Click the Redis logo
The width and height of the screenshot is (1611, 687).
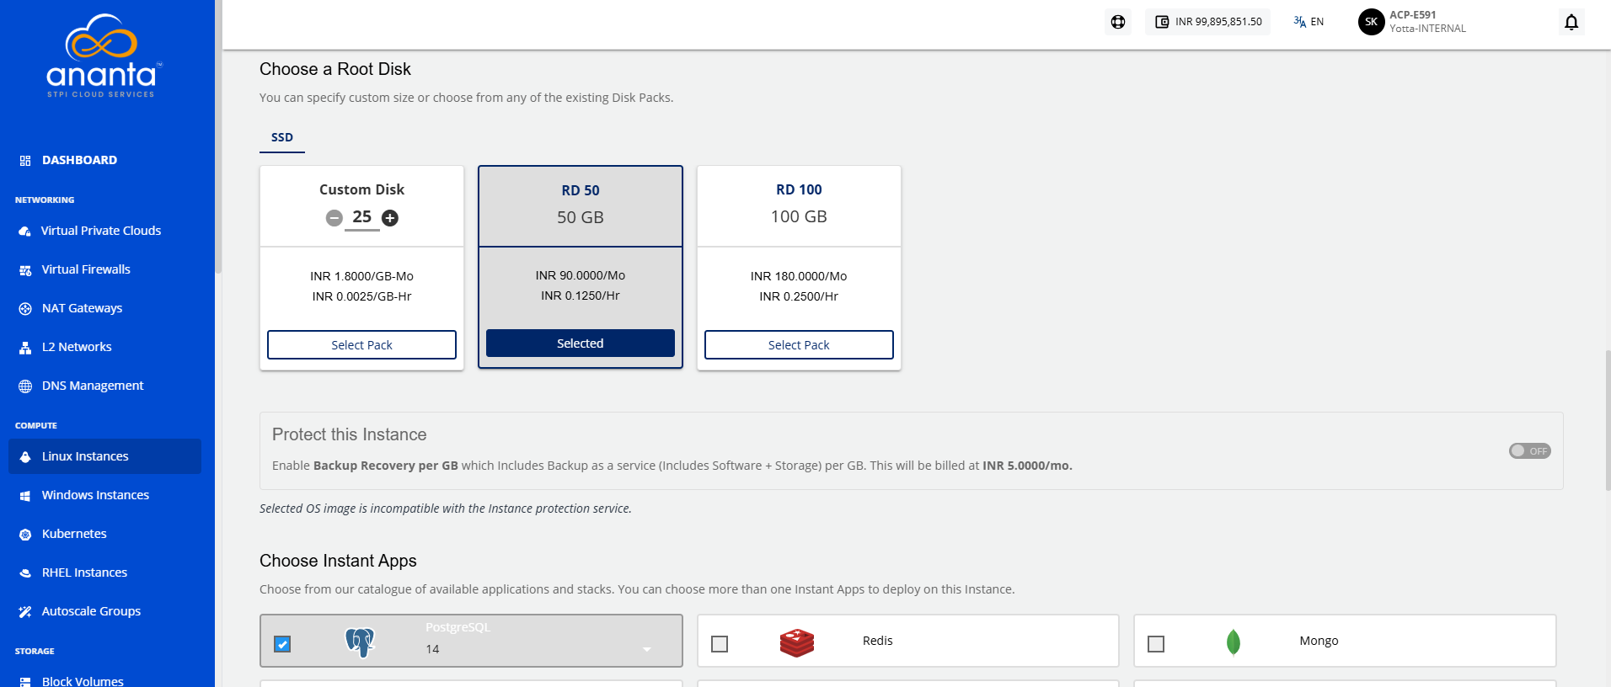pos(797,643)
